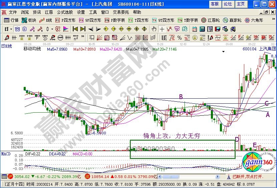Click yellow diamond left-arrow icon

point(106,29)
